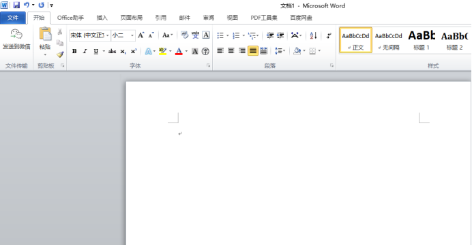
Task: Clear formatting with eraser icon
Action: (184, 35)
